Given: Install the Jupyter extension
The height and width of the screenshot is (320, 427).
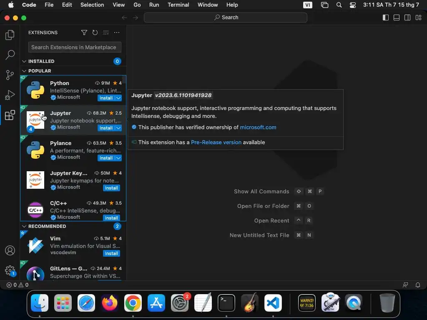Looking at the screenshot, I should click(x=106, y=128).
